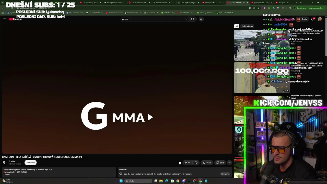
Task: Open the YouTube guide hamburger menu
Action: coord(5,19)
